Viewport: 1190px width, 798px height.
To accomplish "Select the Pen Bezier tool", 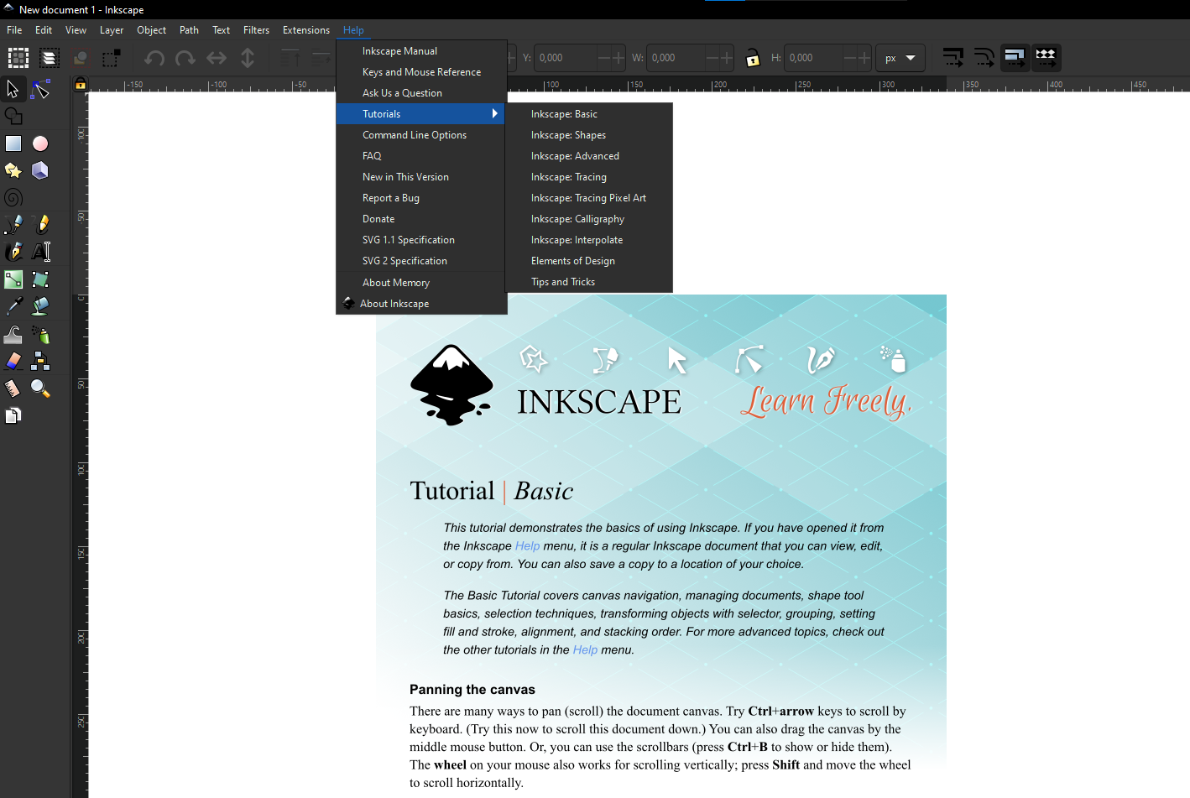I will (13, 225).
